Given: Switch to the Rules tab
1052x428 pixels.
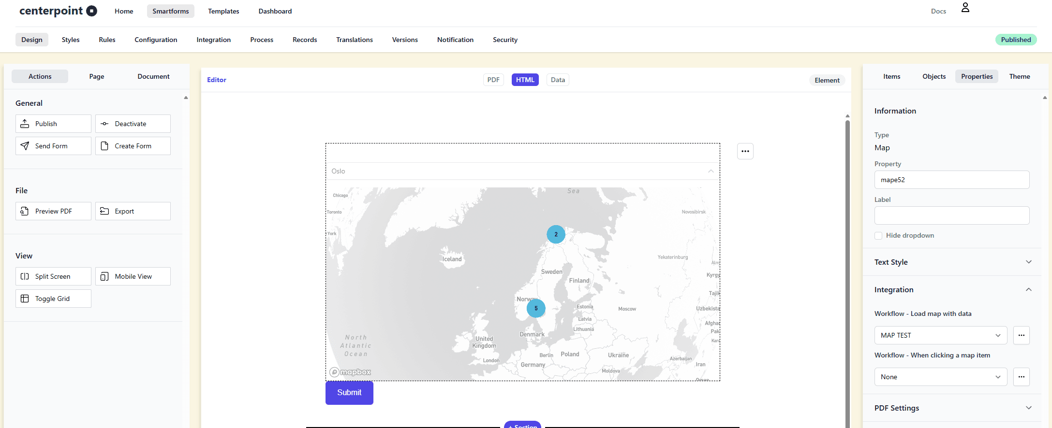Looking at the screenshot, I should click(107, 40).
